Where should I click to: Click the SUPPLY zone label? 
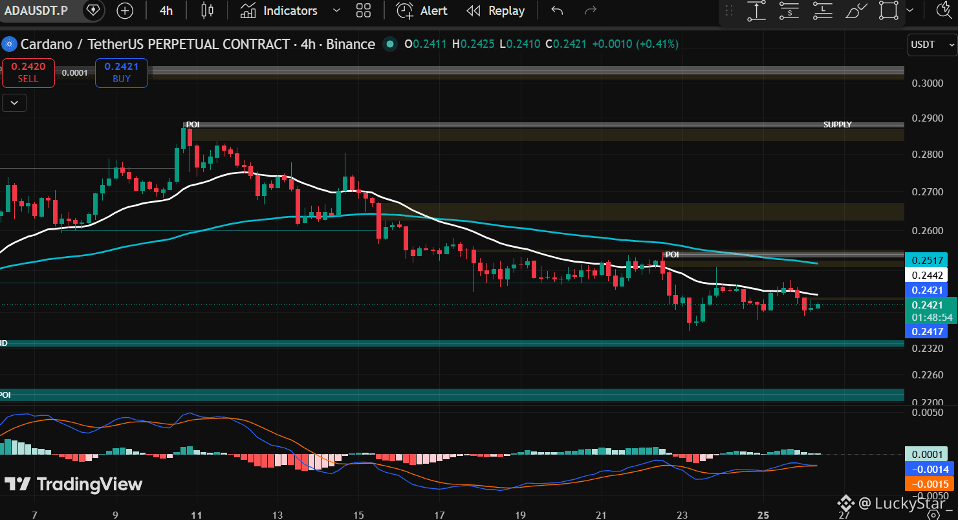click(x=837, y=124)
